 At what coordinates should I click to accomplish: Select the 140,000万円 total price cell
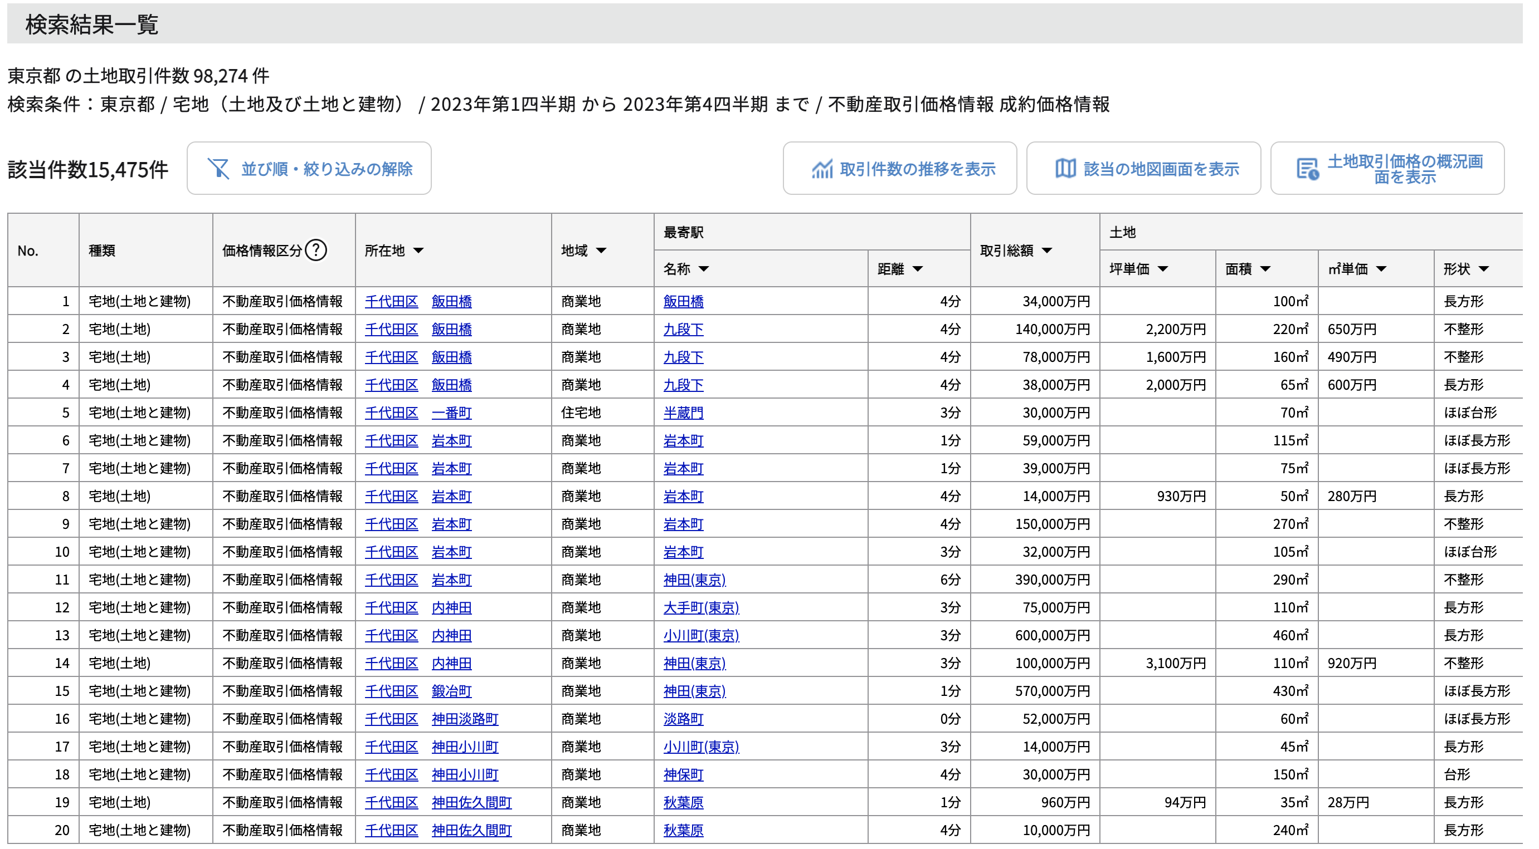[1036, 330]
